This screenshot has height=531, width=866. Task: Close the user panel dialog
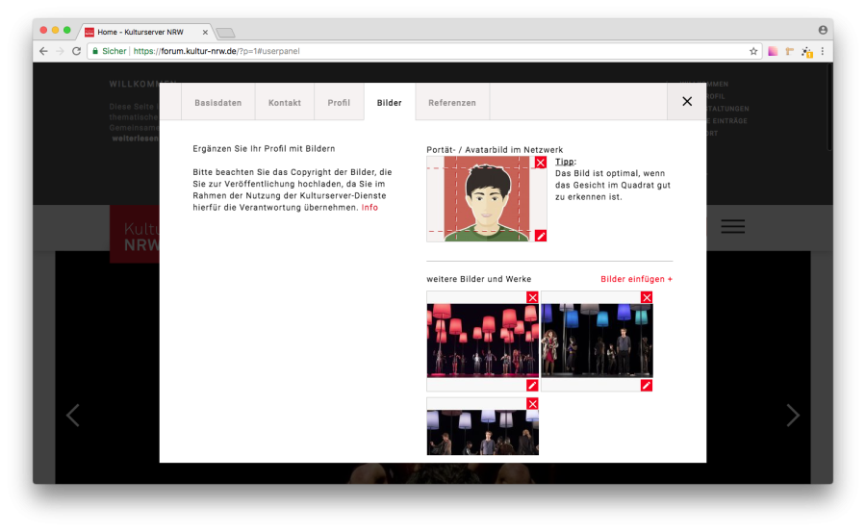687,101
